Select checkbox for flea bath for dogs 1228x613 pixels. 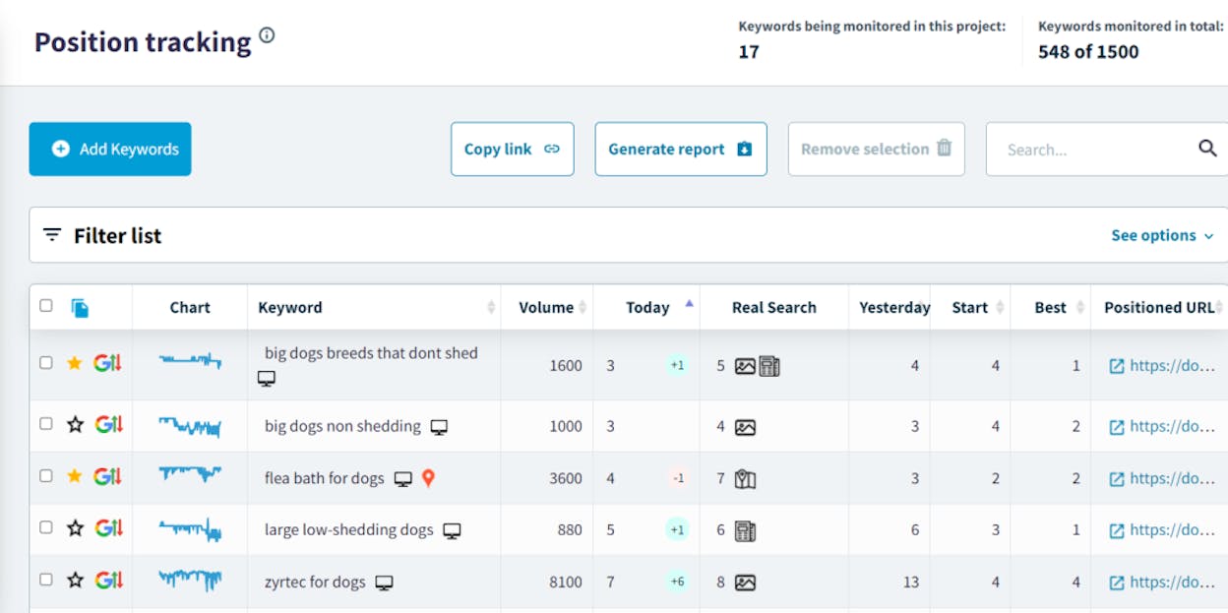click(45, 475)
